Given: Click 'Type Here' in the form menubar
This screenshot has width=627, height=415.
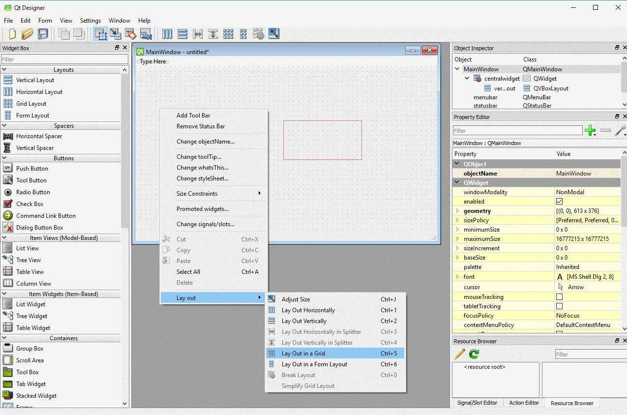Looking at the screenshot, I should point(153,61).
